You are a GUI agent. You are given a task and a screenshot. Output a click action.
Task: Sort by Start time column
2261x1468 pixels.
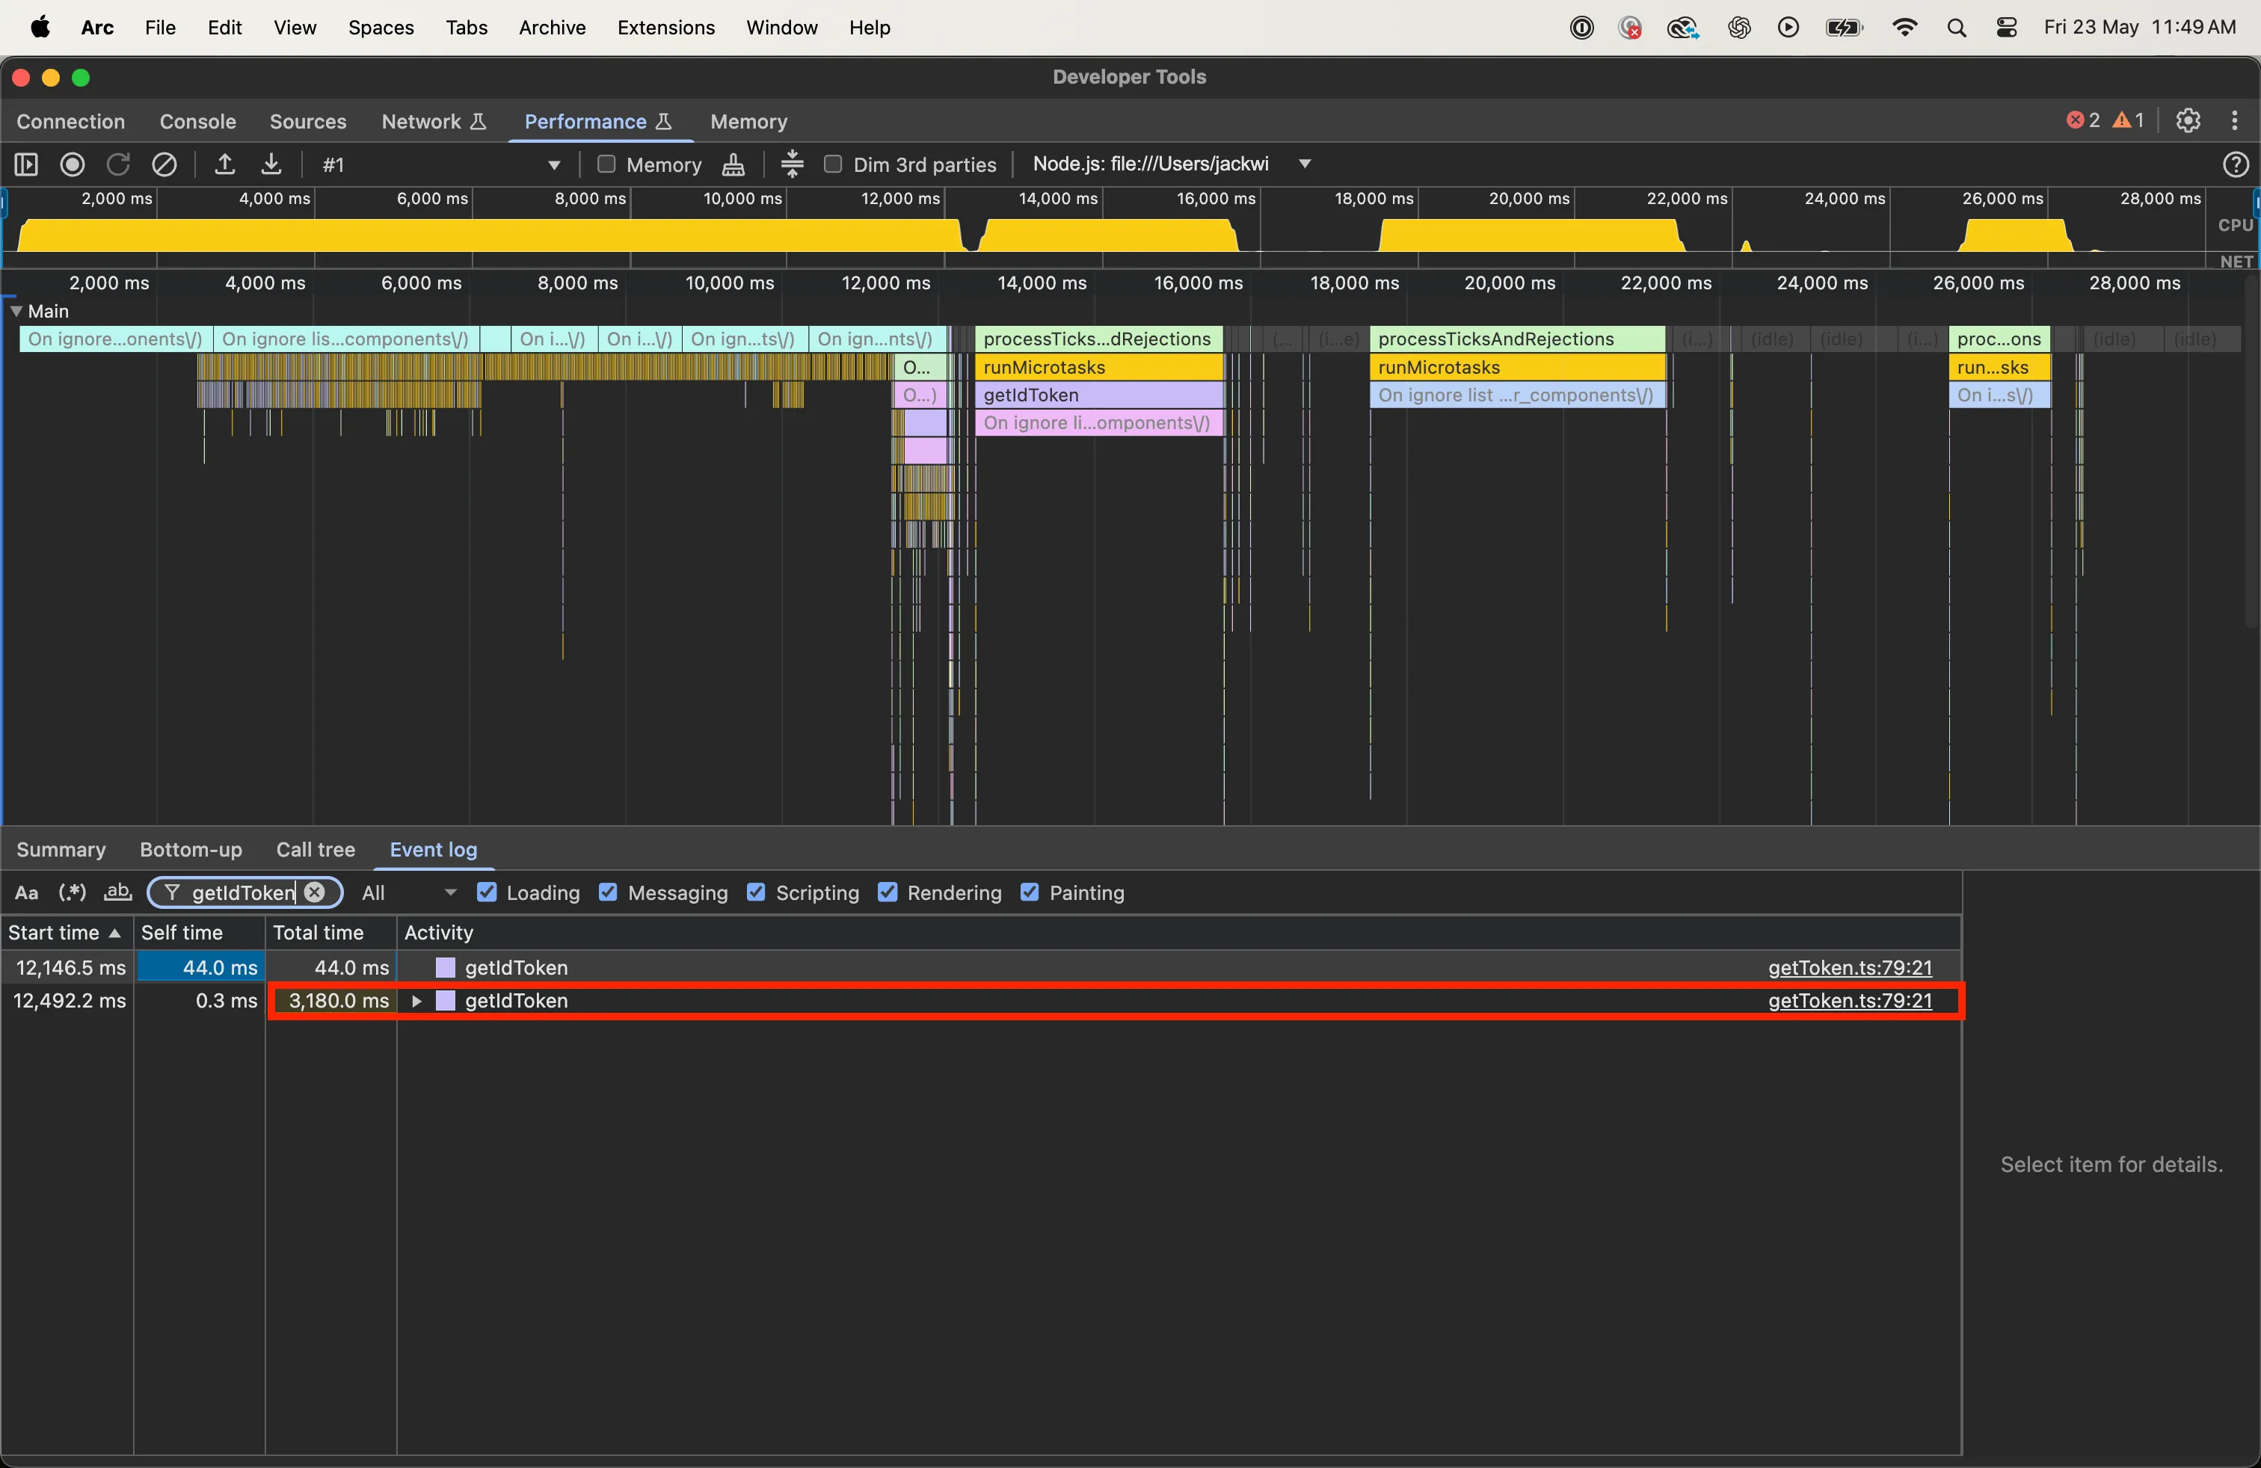click(66, 933)
